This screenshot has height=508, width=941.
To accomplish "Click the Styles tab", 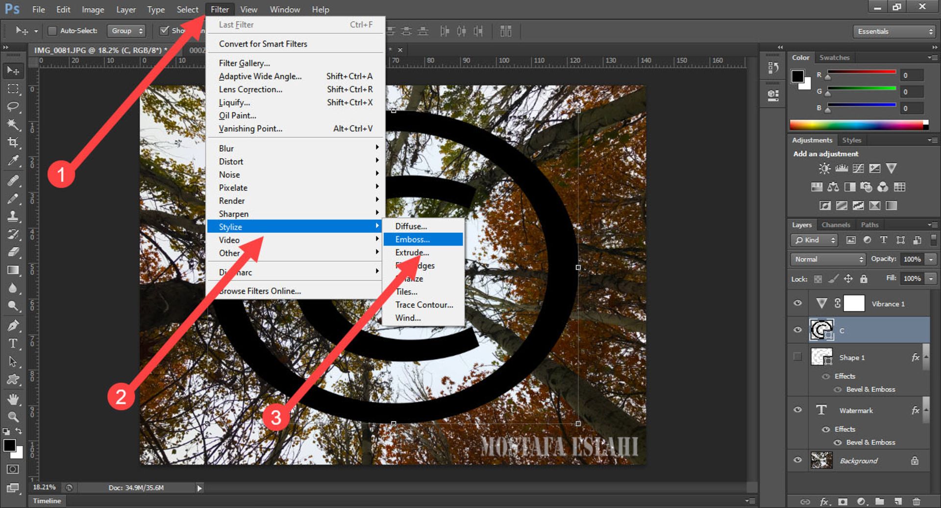I will (851, 140).
